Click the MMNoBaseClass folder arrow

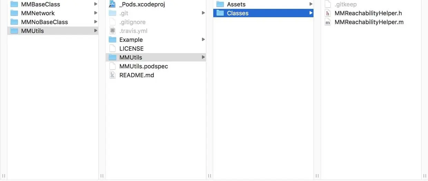(96, 22)
